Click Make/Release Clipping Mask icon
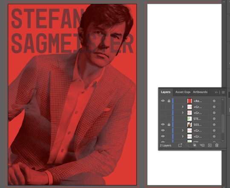The height and width of the screenshot is (188, 230). point(195,145)
